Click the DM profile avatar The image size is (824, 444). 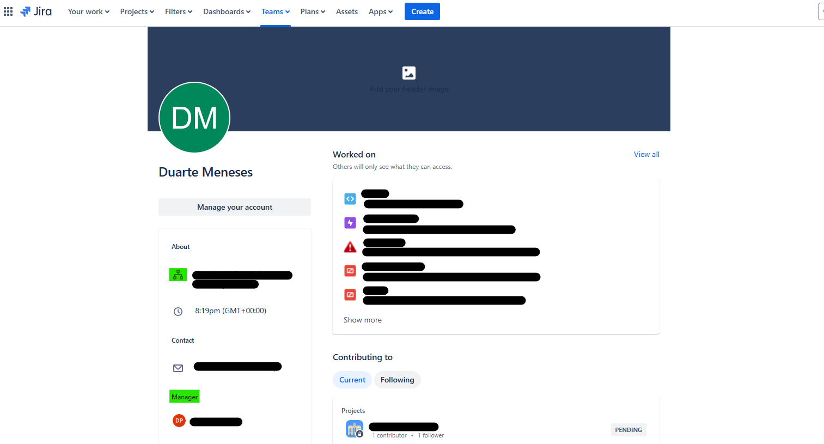(x=194, y=117)
